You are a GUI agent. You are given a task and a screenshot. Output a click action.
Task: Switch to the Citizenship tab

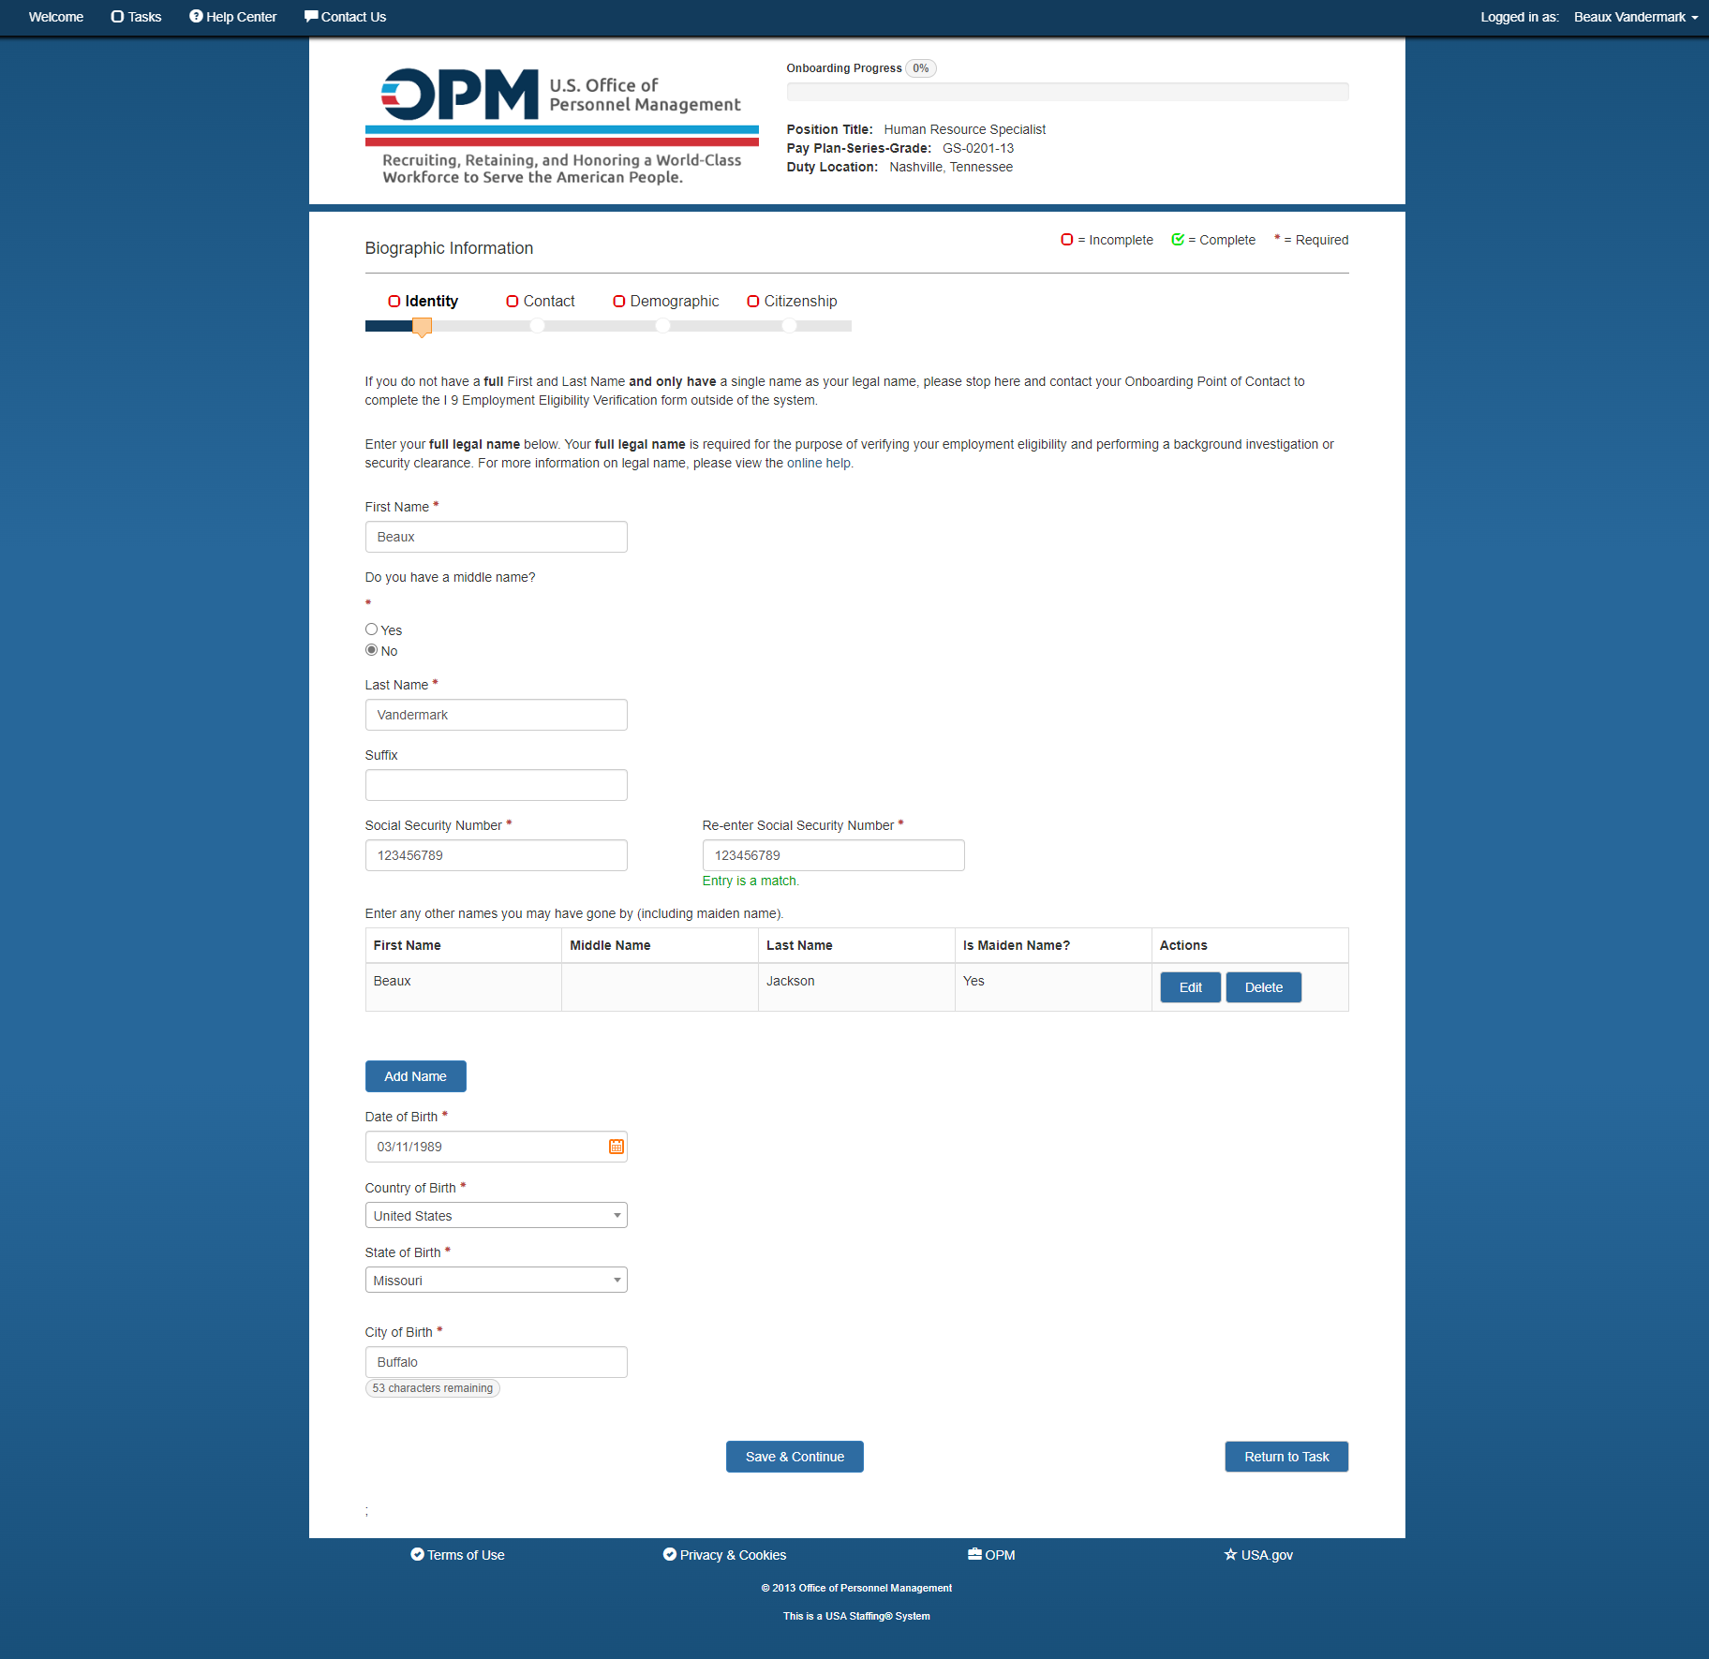pyautogui.click(x=792, y=302)
